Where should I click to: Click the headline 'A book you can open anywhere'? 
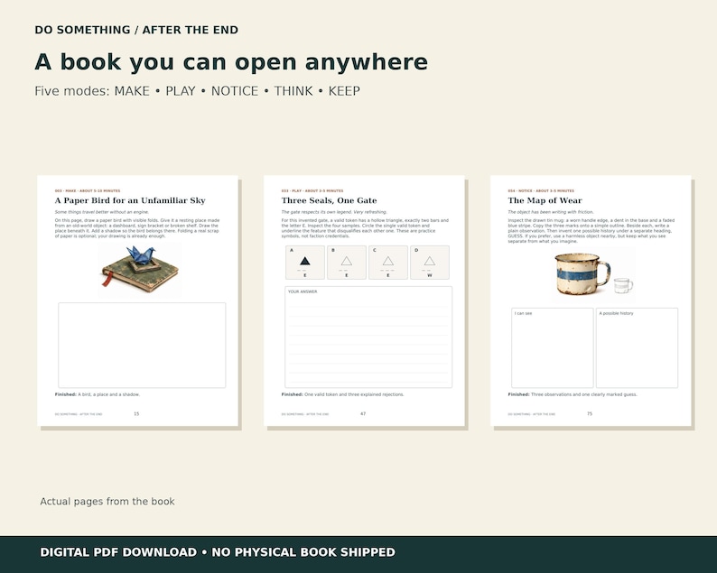click(x=231, y=61)
